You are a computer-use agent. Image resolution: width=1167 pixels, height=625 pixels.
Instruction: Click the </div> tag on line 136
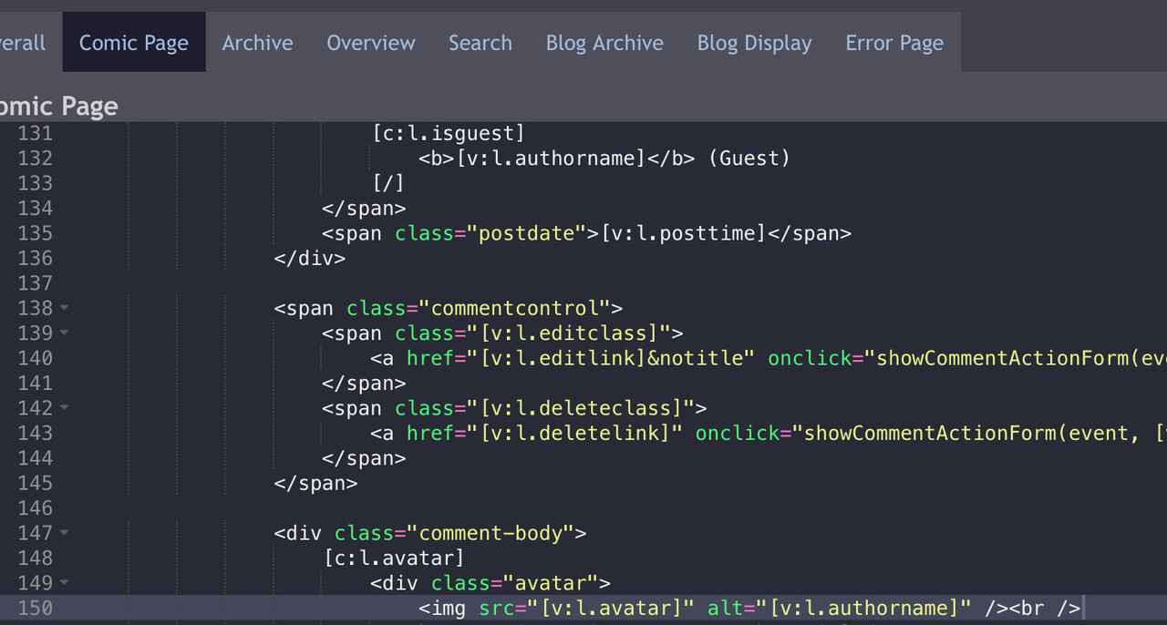pos(310,258)
